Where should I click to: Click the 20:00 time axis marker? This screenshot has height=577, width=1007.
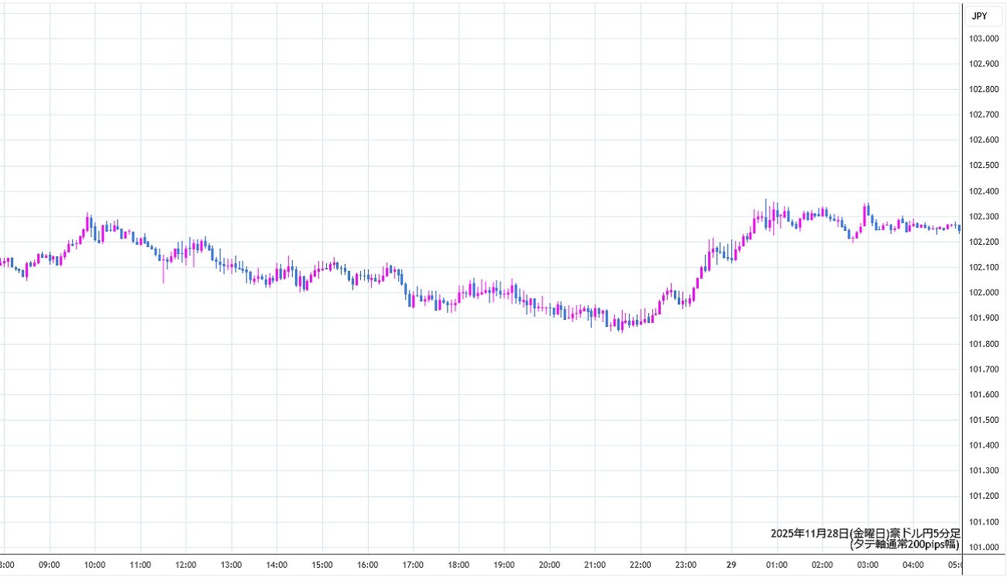point(549,565)
